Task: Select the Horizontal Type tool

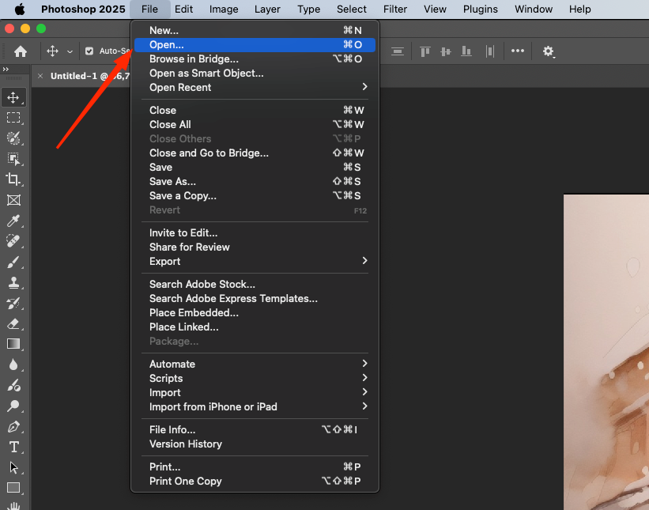Action: [13, 447]
